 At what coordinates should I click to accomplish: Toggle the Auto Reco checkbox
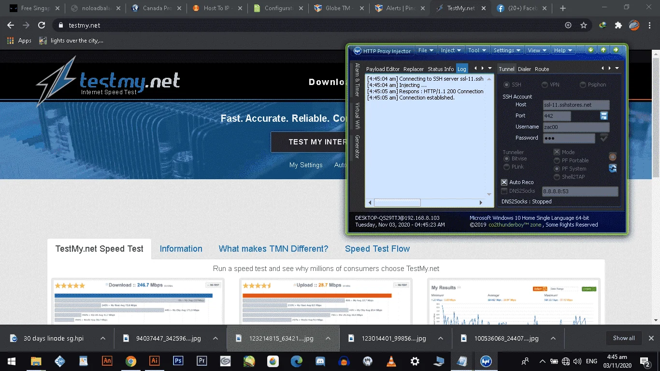504,182
